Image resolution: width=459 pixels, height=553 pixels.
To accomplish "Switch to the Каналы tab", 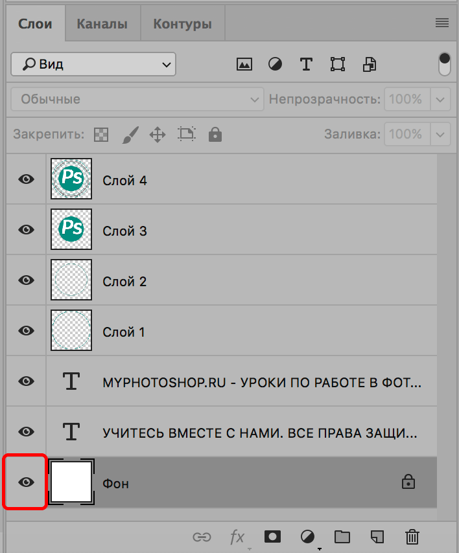I will 102,25.
